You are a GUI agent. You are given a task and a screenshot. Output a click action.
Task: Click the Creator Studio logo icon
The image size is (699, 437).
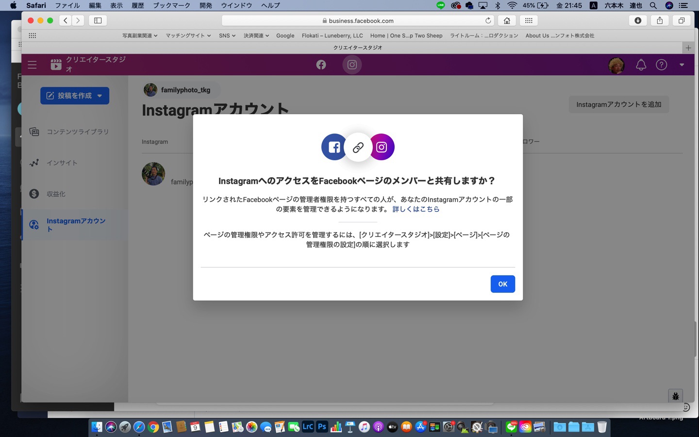click(56, 65)
